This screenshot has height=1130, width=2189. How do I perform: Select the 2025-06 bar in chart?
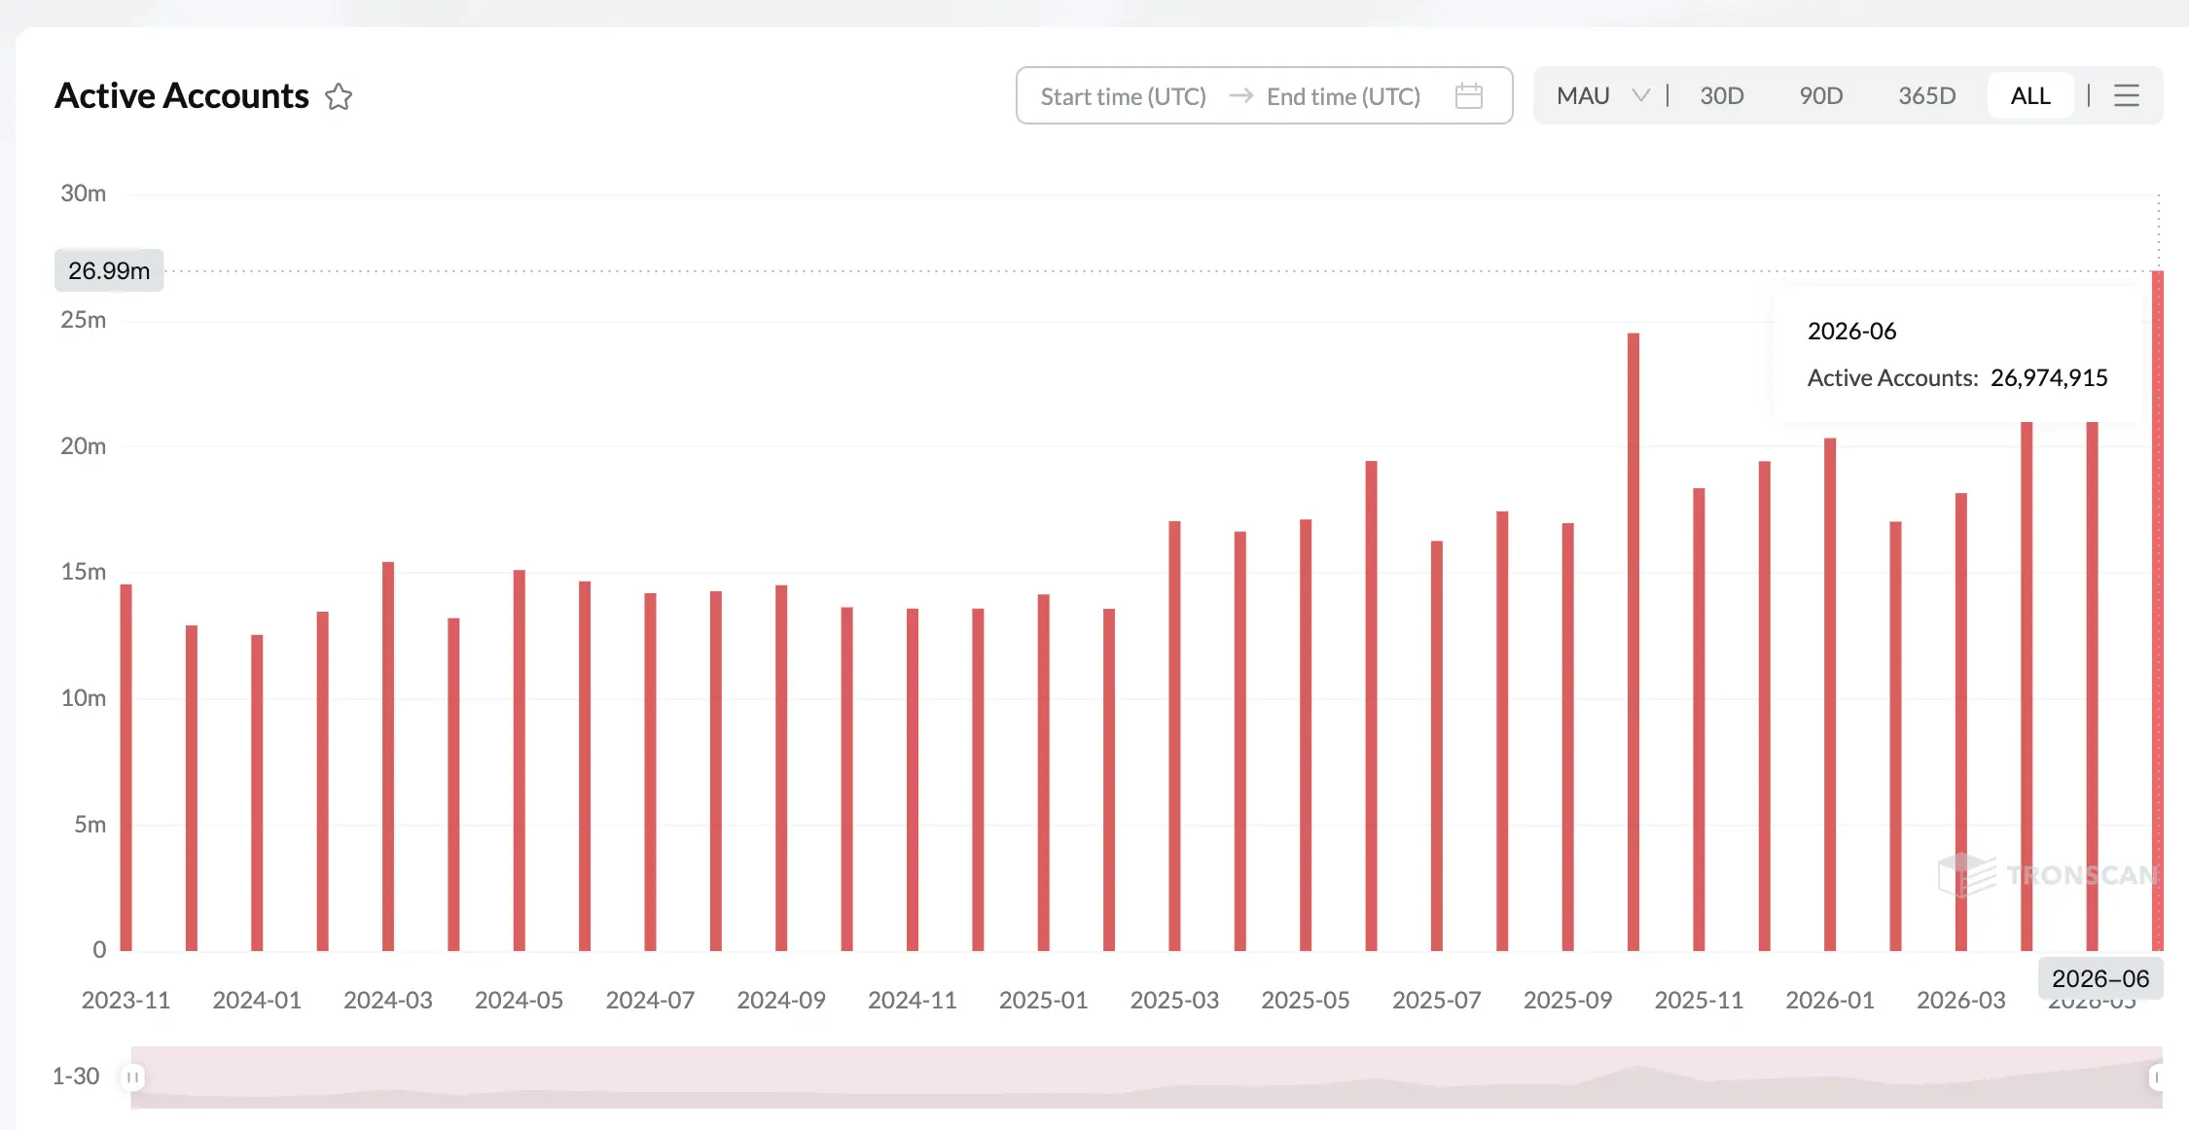click(x=1371, y=706)
